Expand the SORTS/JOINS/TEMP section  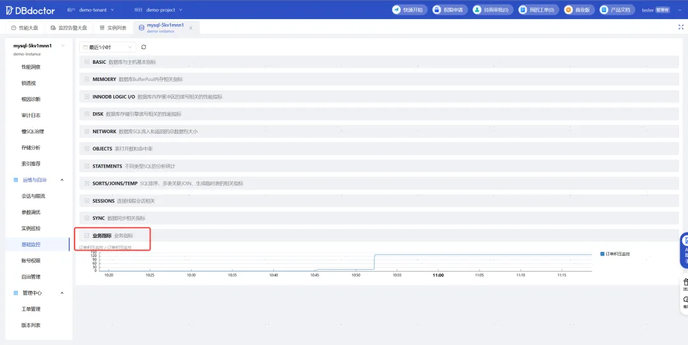point(87,183)
